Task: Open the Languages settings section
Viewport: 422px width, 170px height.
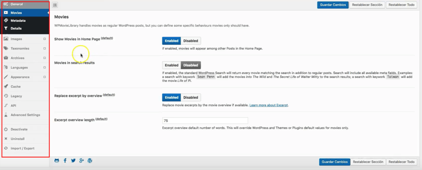Action: pos(26,67)
